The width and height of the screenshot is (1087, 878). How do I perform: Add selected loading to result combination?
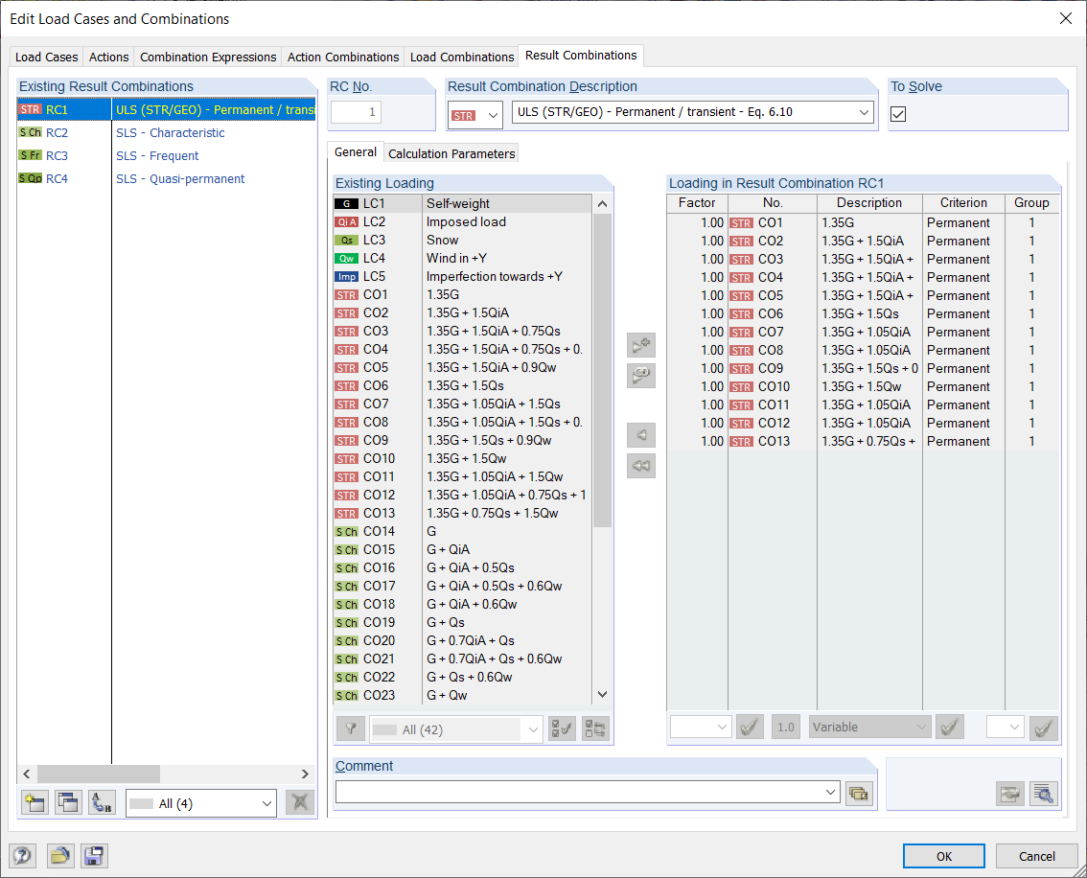point(641,345)
